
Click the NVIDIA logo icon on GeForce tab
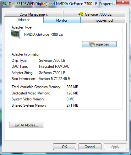click(81, 14)
